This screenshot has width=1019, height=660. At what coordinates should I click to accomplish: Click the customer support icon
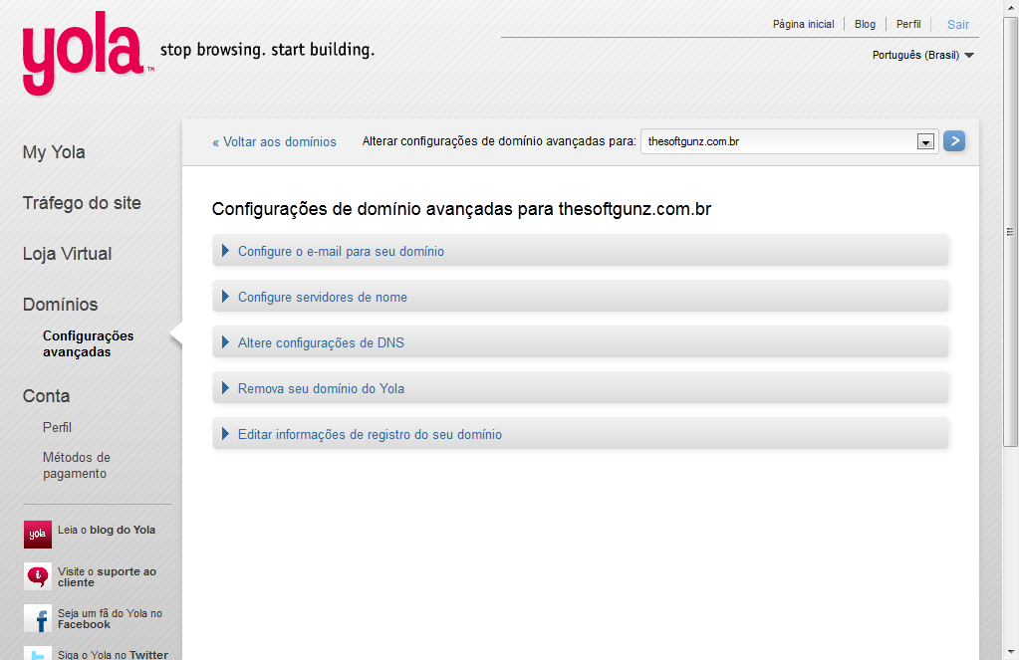38,576
